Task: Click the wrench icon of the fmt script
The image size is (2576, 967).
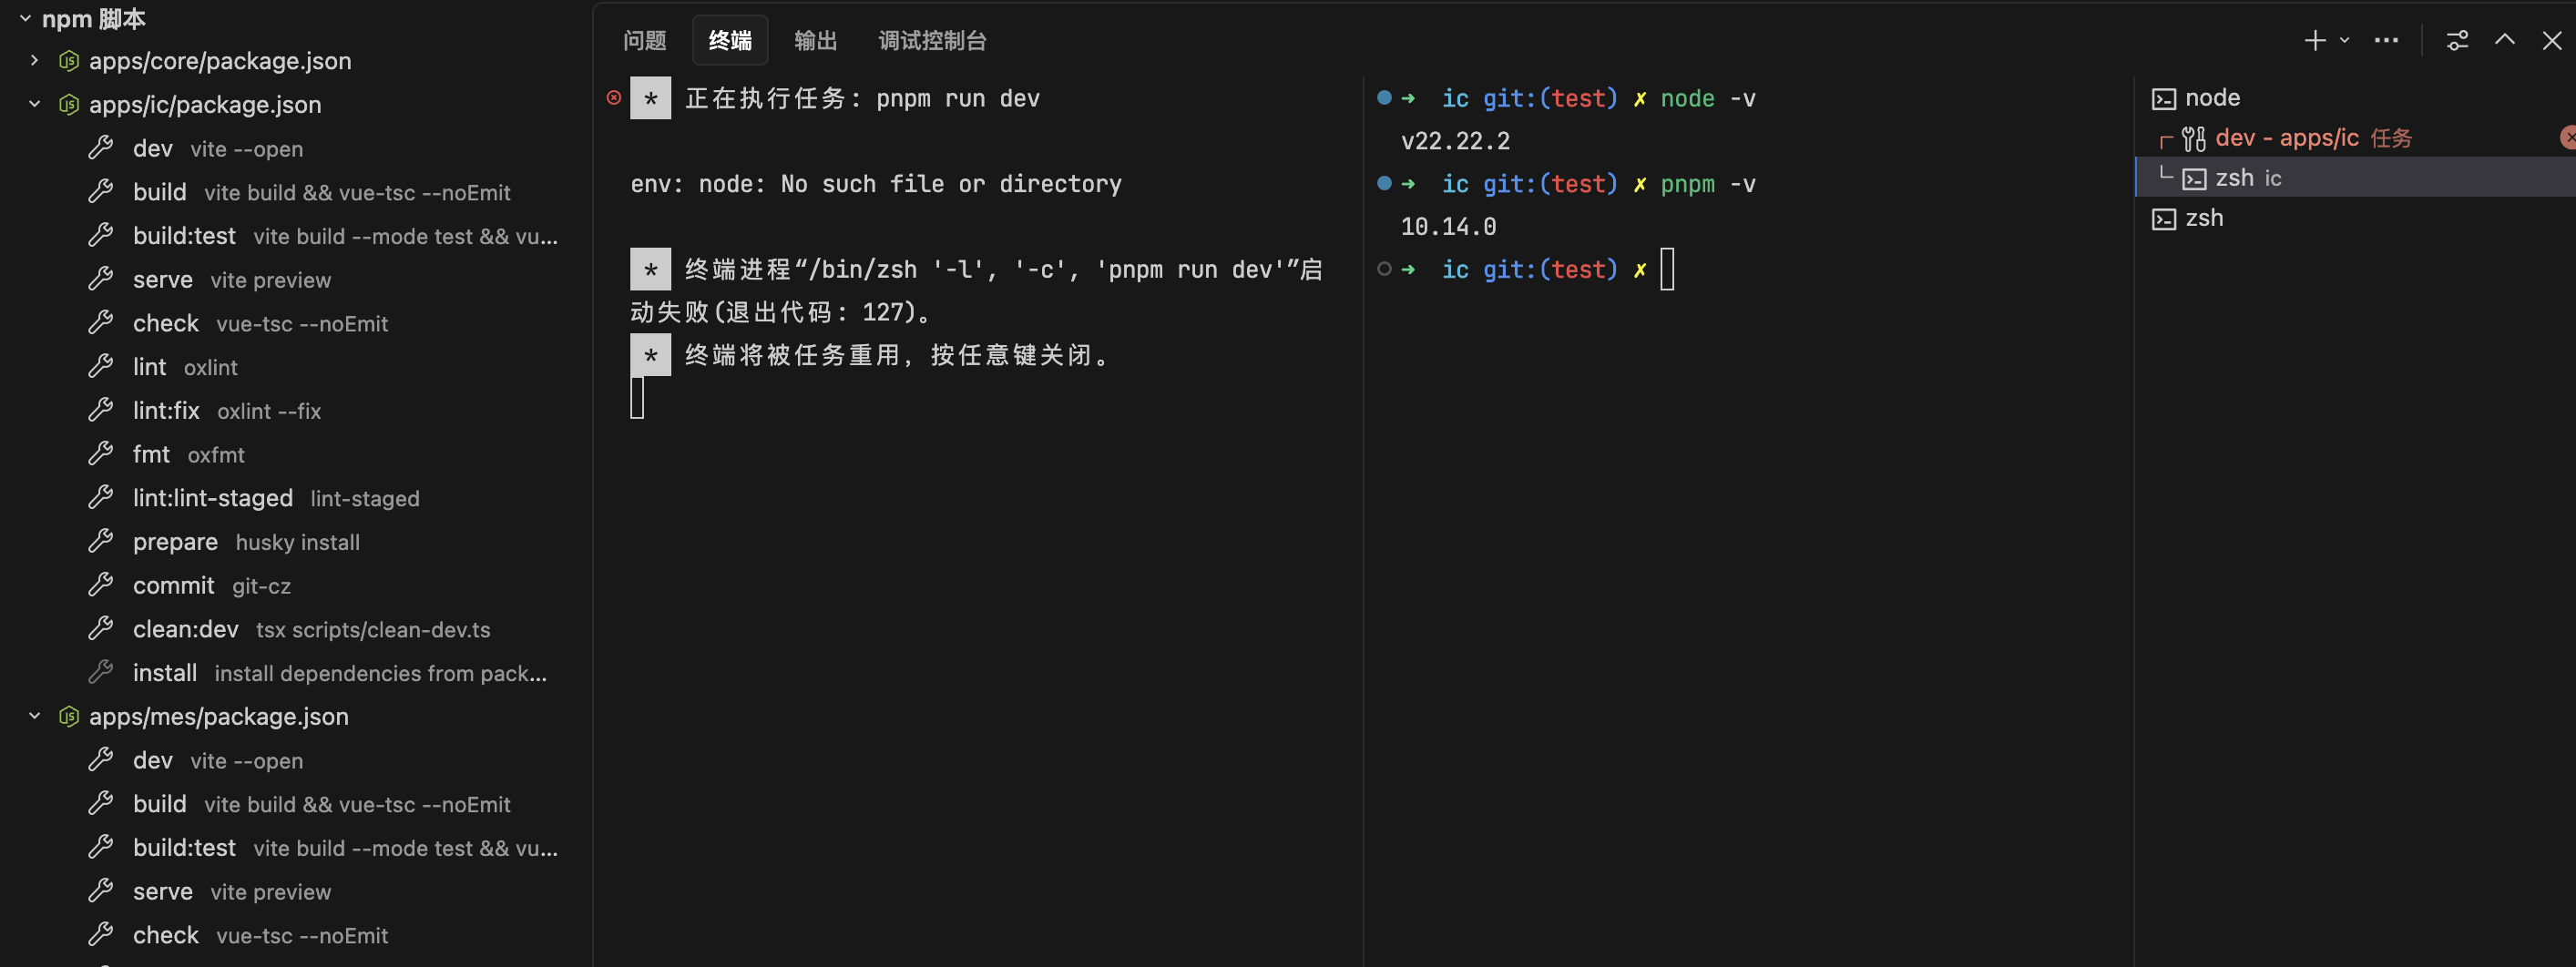Action: coord(101,454)
